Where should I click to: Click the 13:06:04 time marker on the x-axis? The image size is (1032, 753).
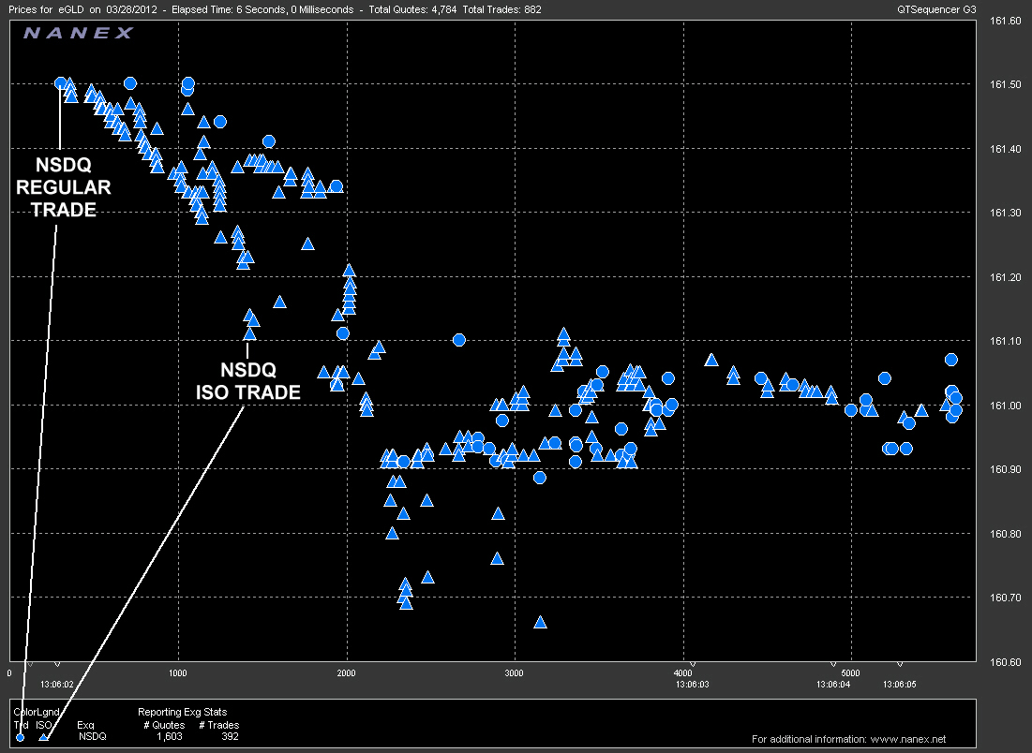point(833,684)
